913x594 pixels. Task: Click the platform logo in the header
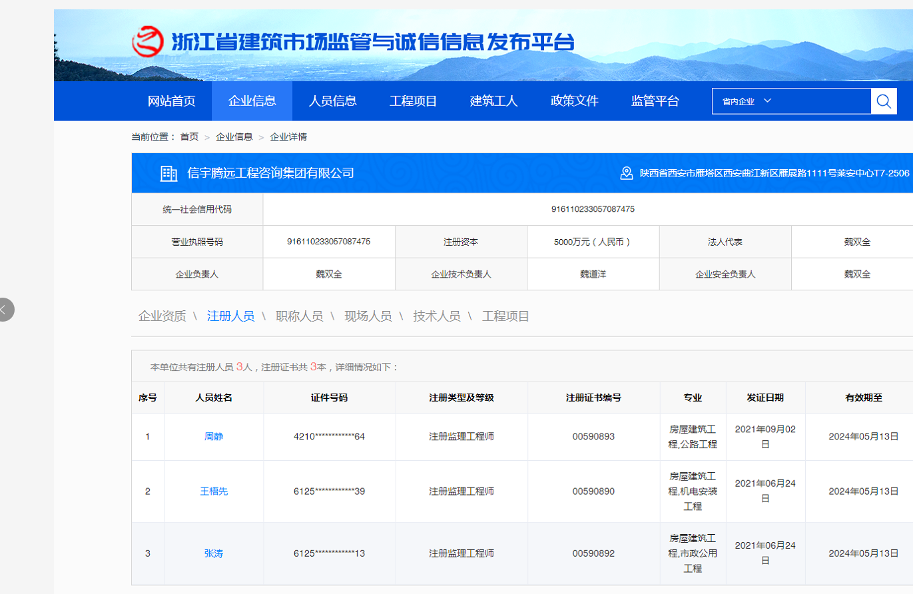(148, 43)
